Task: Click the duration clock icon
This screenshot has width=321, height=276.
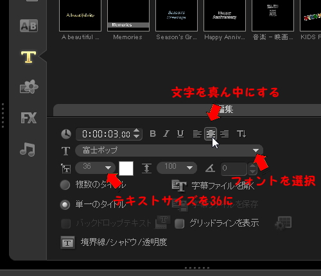Action: [66, 134]
